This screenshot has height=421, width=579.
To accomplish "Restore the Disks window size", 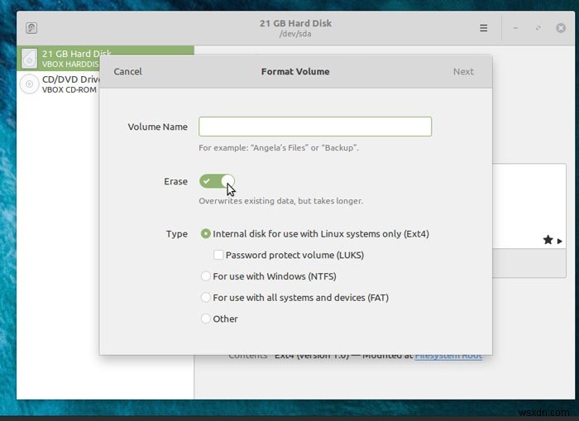I will pos(538,28).
